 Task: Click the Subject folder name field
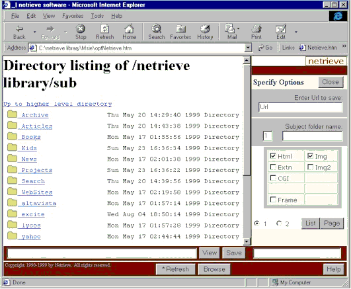pyautogui.click(x=312, y=136)
